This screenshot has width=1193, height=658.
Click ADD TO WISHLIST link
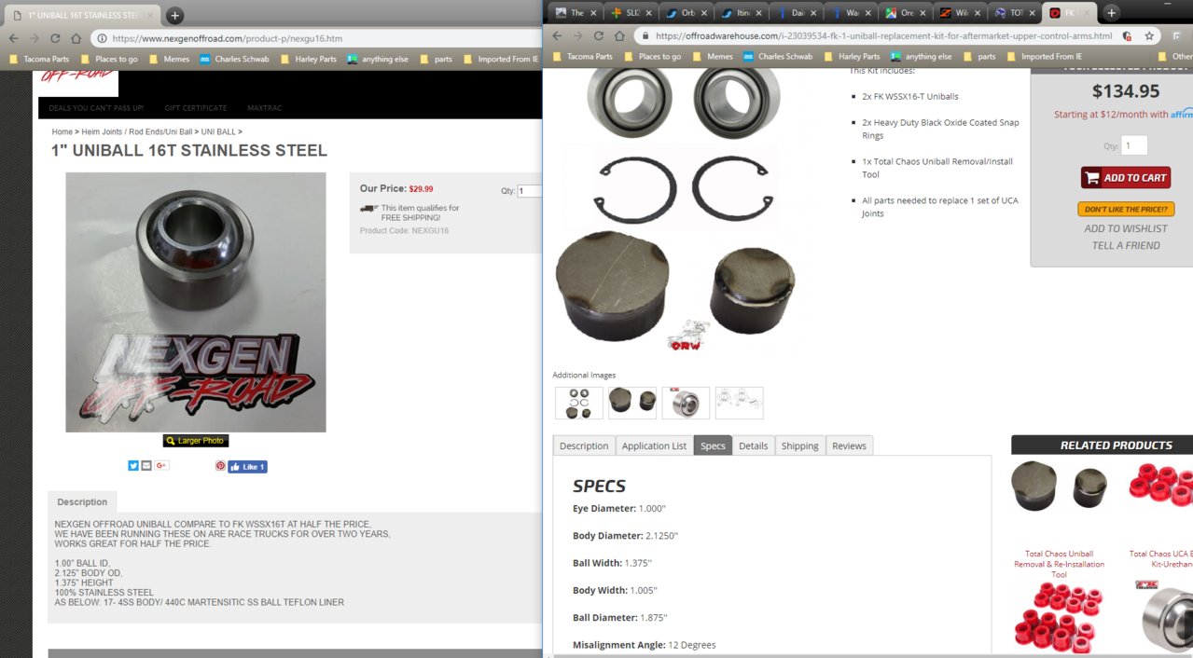coord(1126,228)
